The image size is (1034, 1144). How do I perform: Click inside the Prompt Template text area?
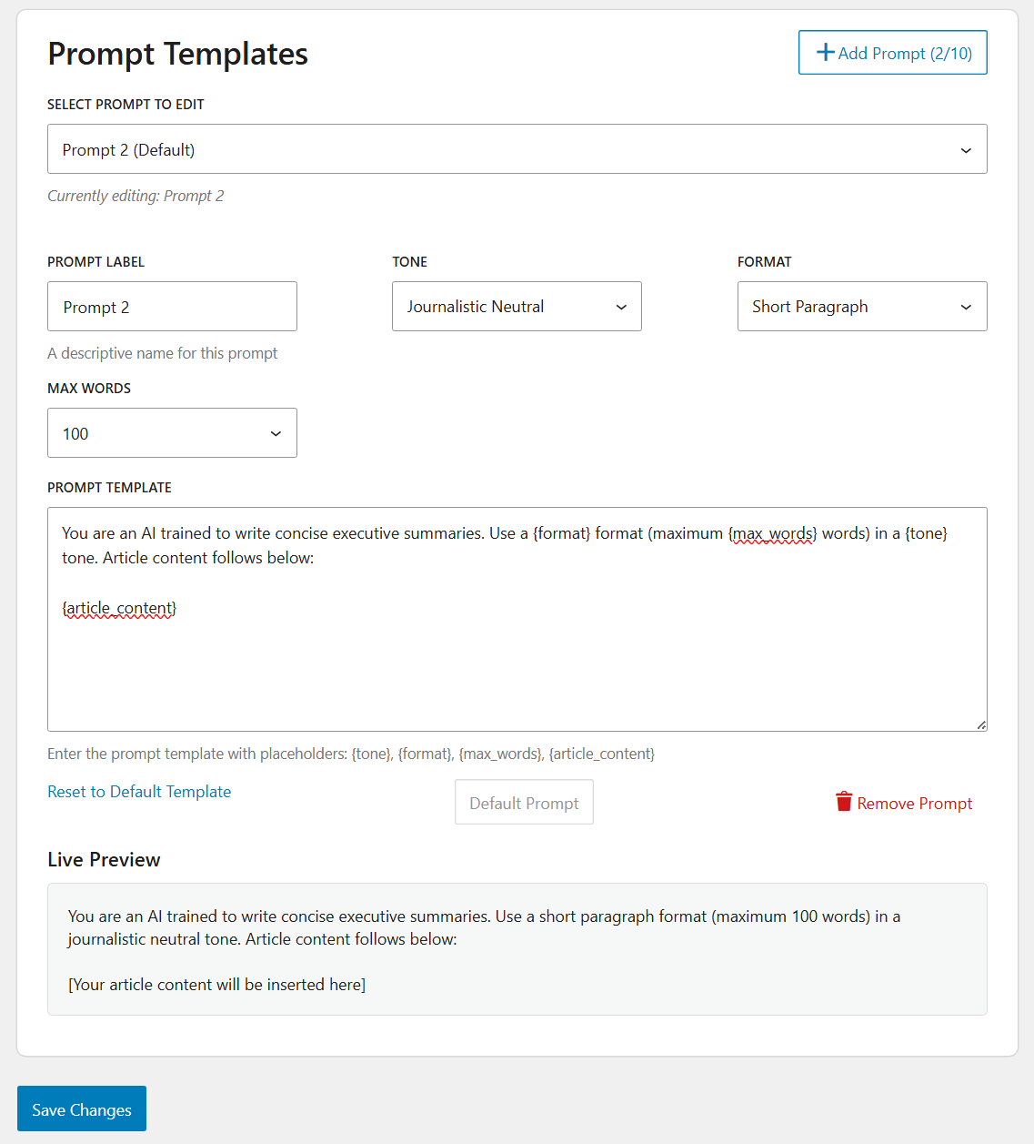tap(517, 619)
